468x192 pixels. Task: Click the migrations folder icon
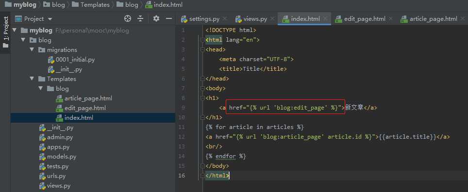[42, 50]
